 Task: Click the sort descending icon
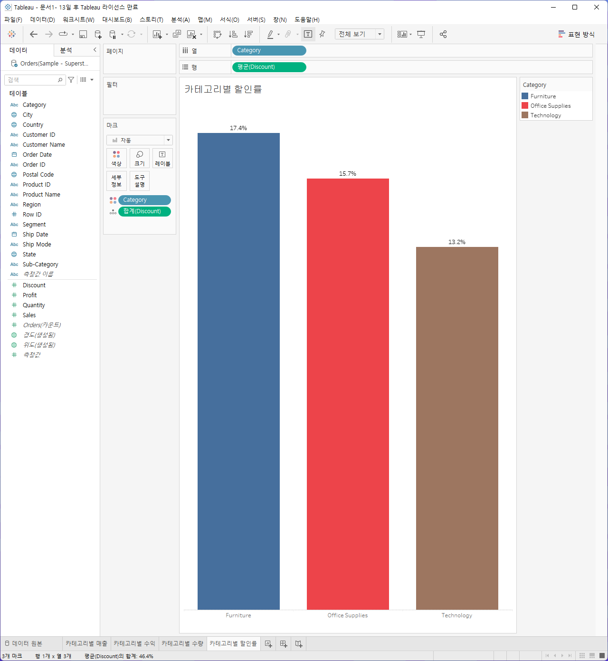(248, 34)
